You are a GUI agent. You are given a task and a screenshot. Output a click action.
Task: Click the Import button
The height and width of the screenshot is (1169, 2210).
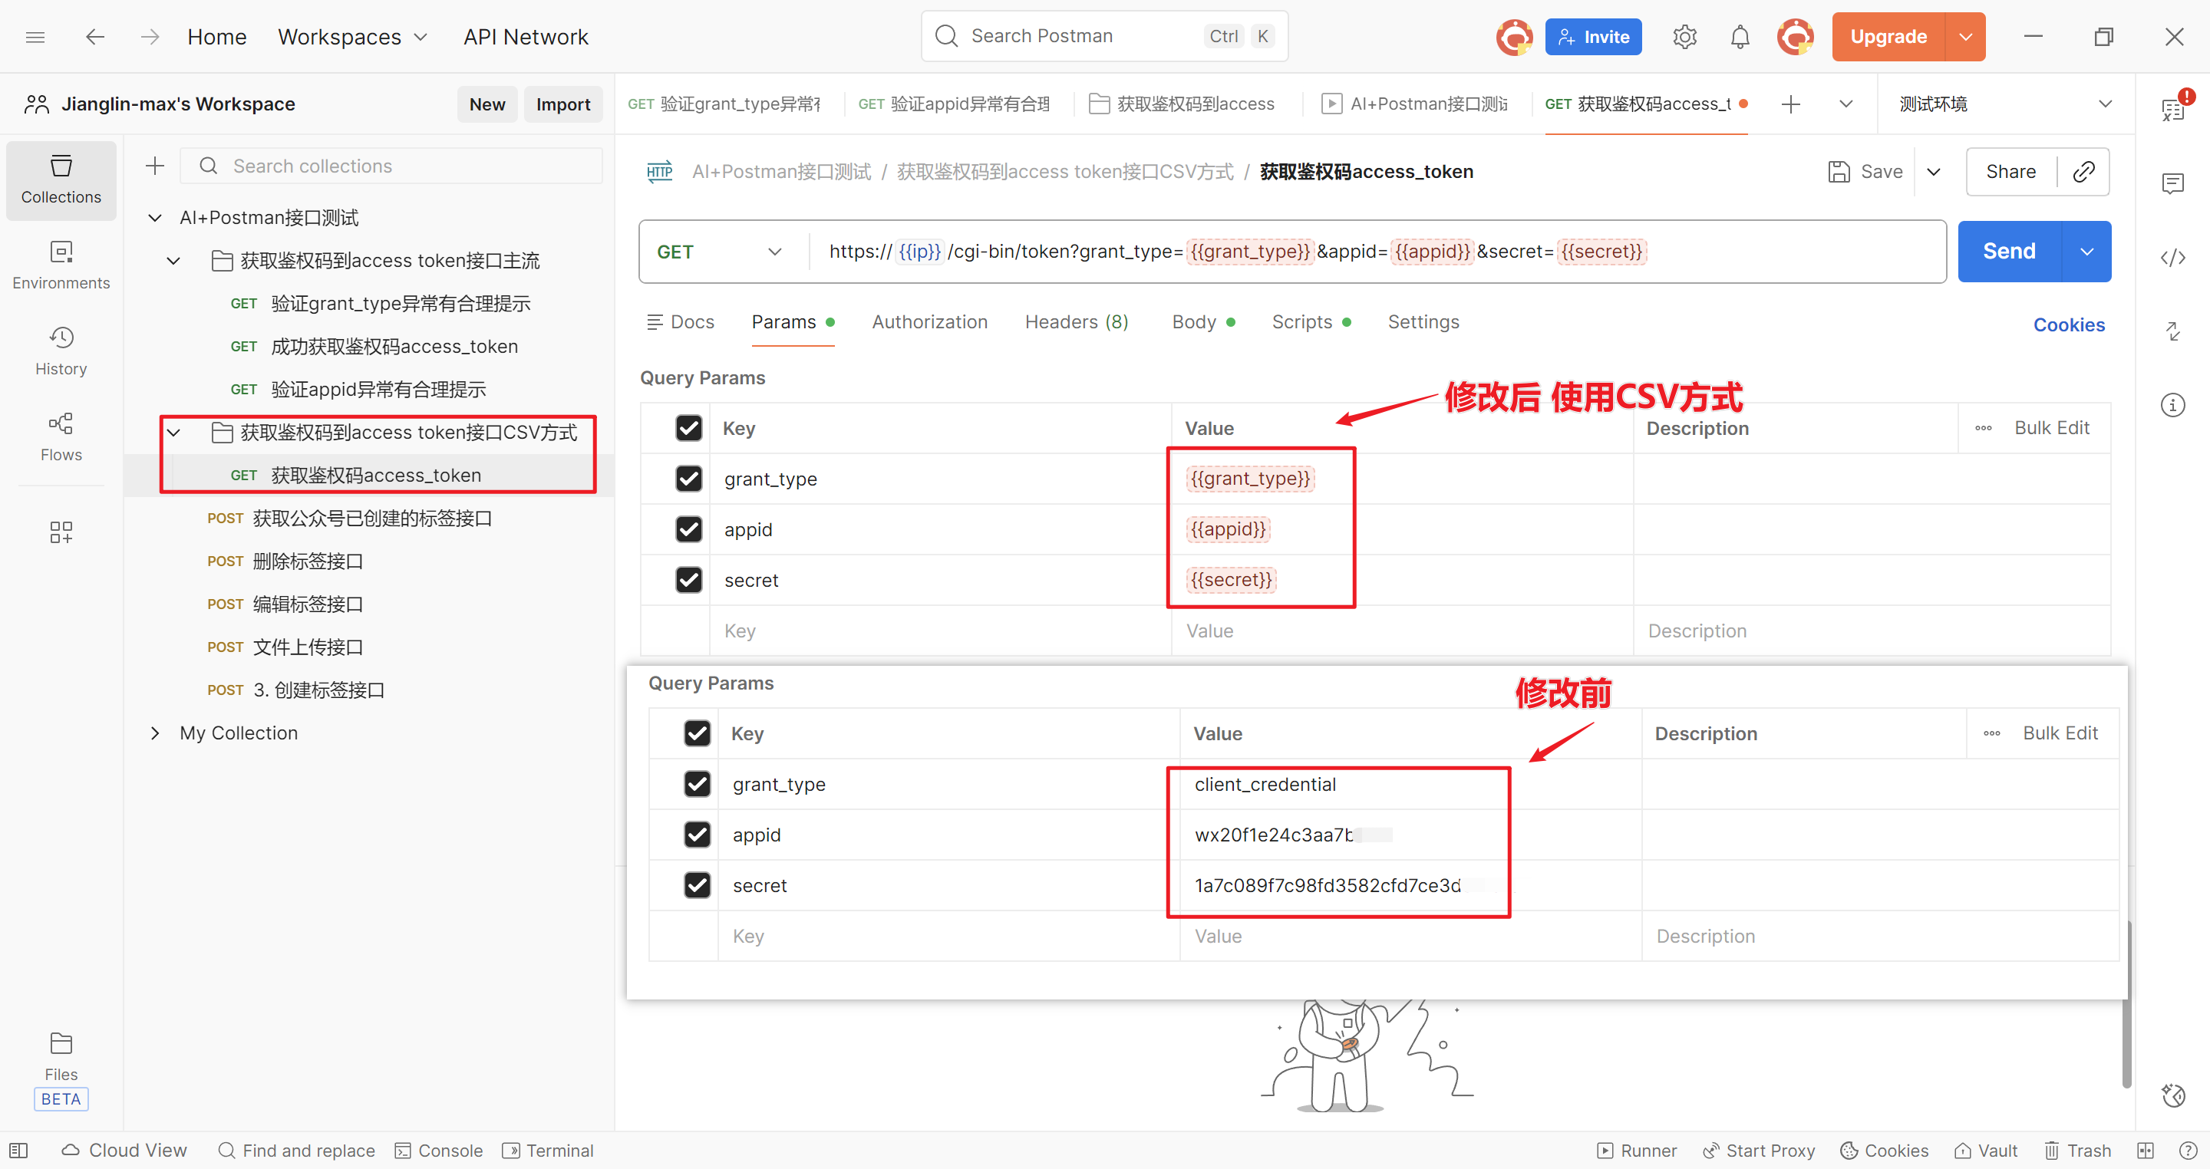coord(562,104)
